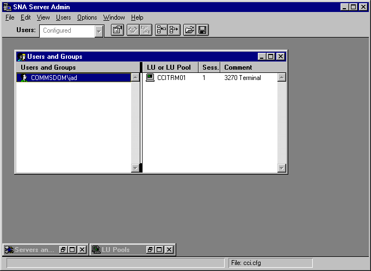Image resolution: width=371 pixels, height=271 pixels.
Task: Click the Properties toolbar icon
Action: (x=118, y=30)
